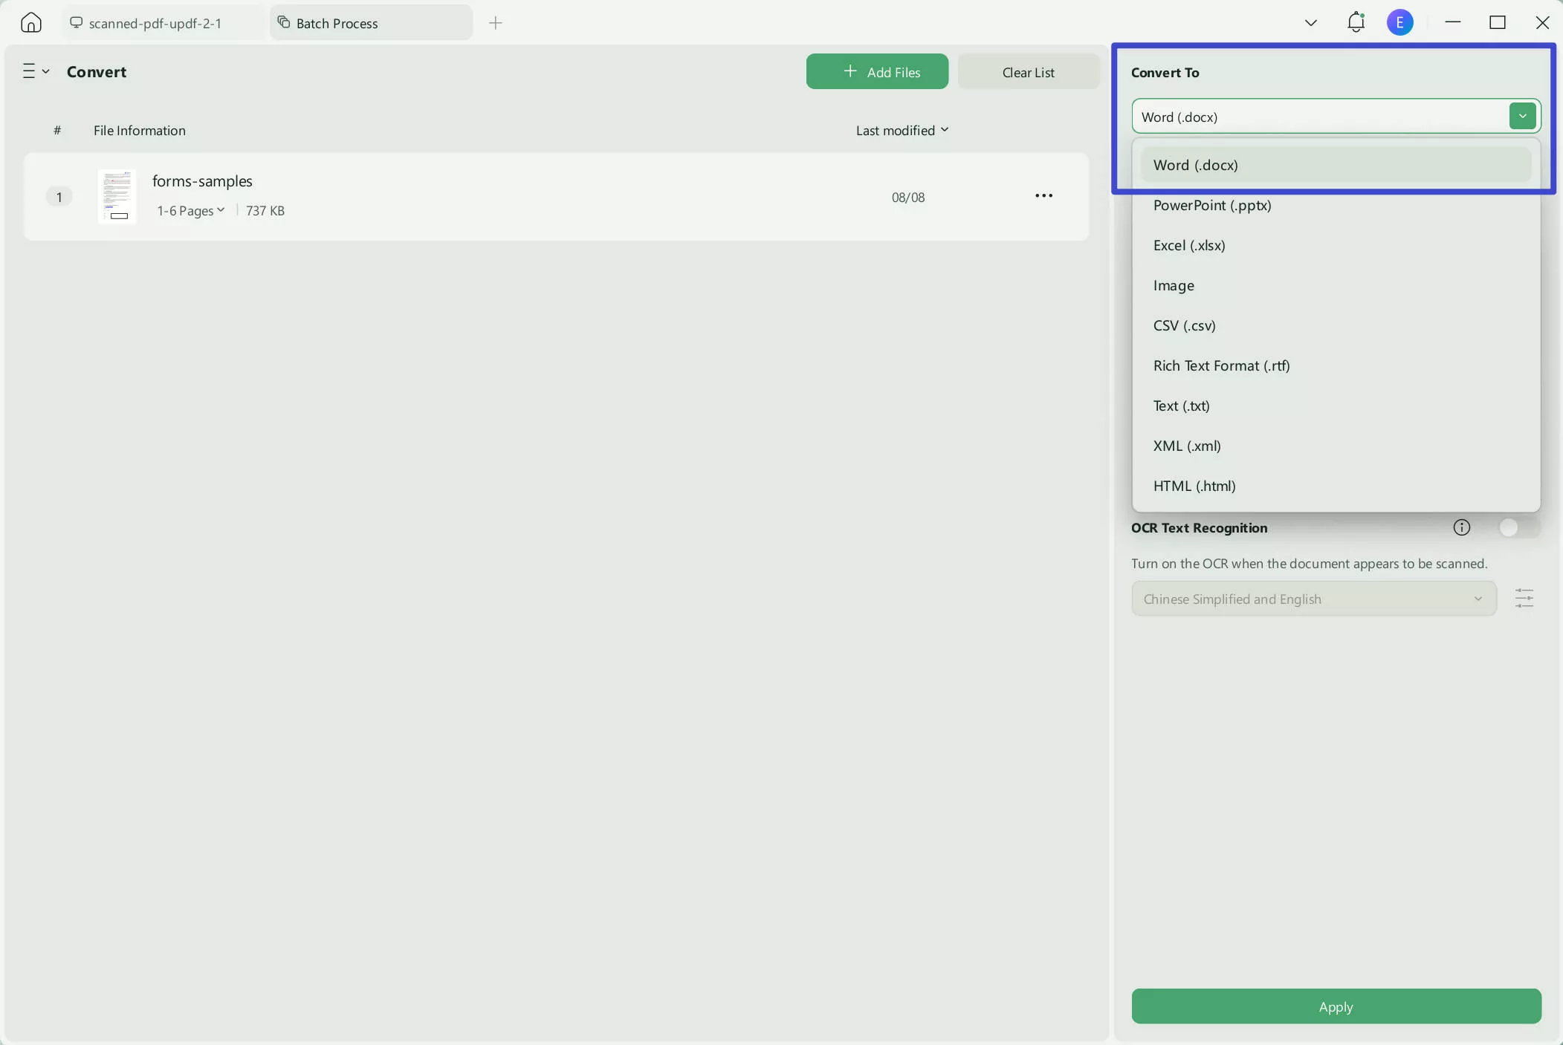Image resolution: width=1563 pixels, height=1045 pixels.
Task: Enable the OCR Text Recognition toggle
Action: point(1518,527)
